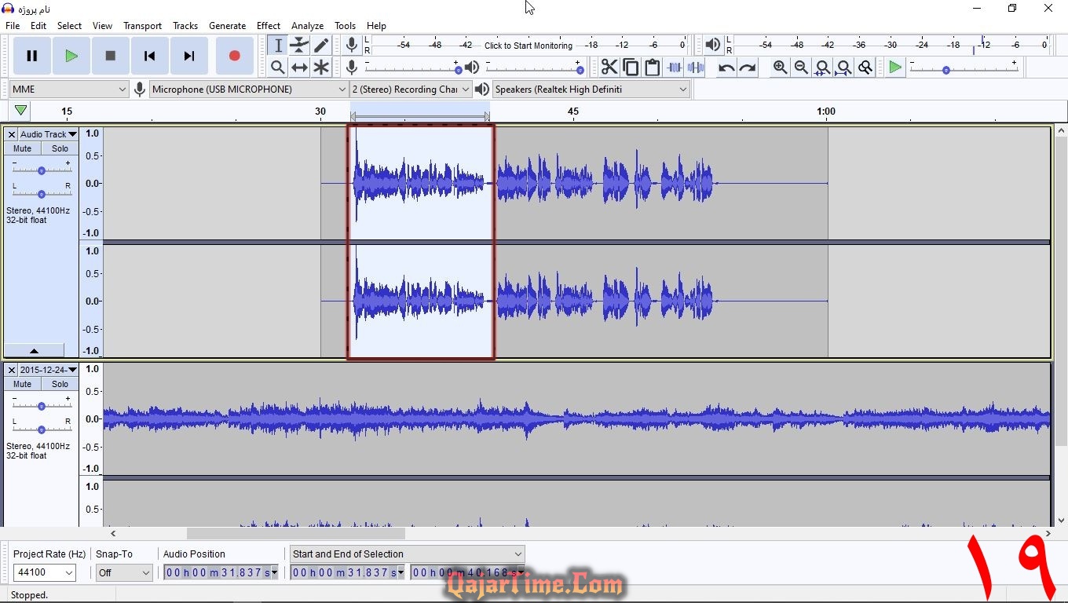Click the red Record button

234,56
